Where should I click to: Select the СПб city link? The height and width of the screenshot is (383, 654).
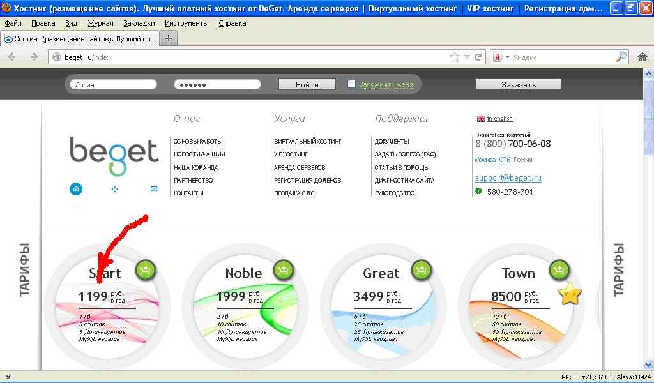pyautogui.click(x=505, y=160)
